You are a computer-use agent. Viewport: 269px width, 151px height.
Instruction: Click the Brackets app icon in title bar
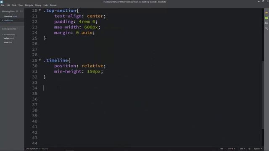click(2, 2)
